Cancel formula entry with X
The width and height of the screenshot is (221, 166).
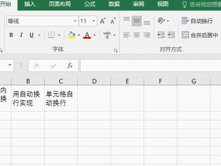[37, 66]
